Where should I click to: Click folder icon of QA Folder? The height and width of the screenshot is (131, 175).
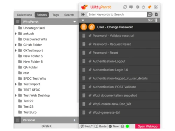click(20, 67)
